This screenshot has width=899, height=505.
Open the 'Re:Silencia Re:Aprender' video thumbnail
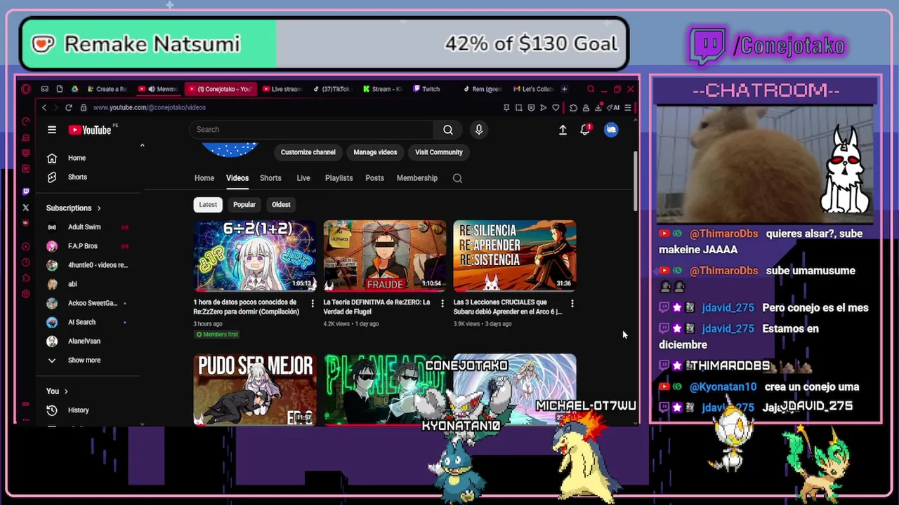click(515, 256)
